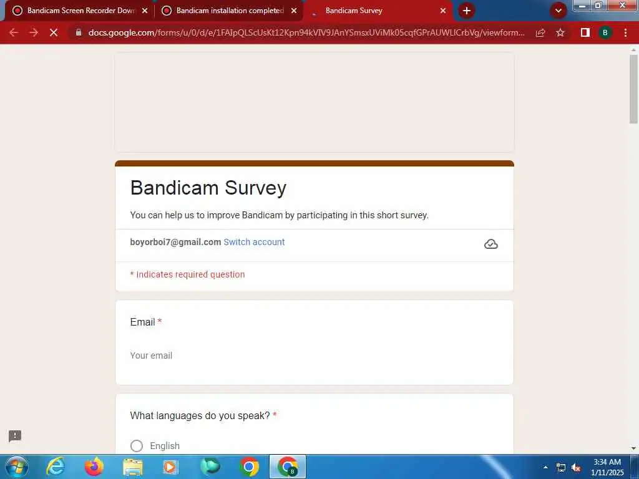Open Chrome profile B window on taskbar
The height and width of the screenshot is (479, 639).
click(x=288, y=467)
